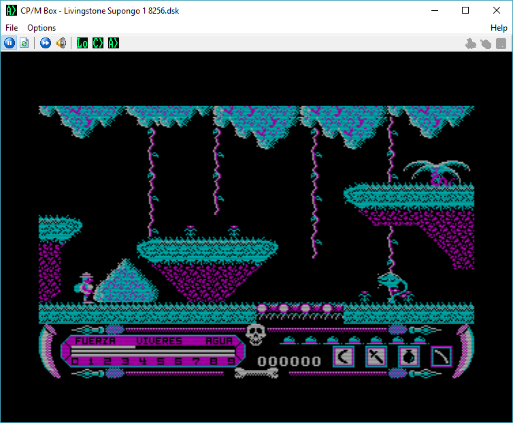Select the pole vault icon in HUD

pos(442,356)
